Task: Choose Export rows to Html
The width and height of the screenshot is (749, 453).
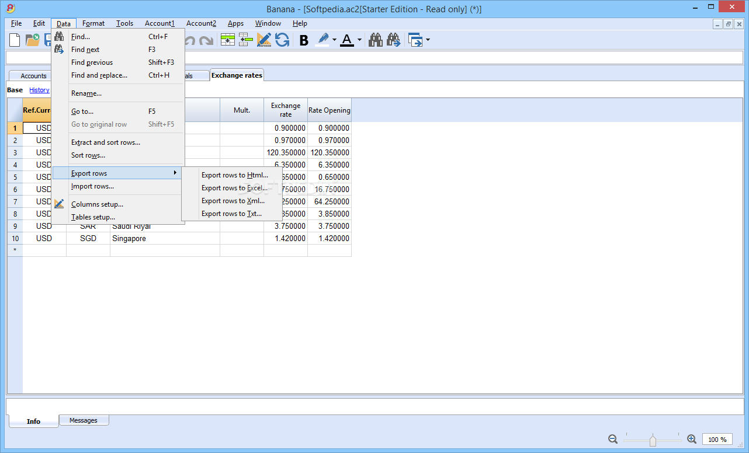Action: click(232, 175)
